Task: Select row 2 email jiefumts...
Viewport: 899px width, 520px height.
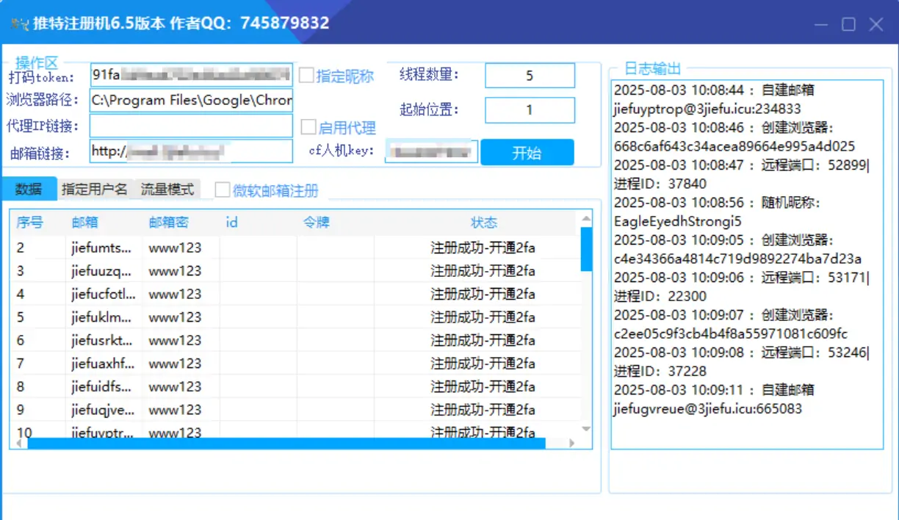Action: point(102,248)
